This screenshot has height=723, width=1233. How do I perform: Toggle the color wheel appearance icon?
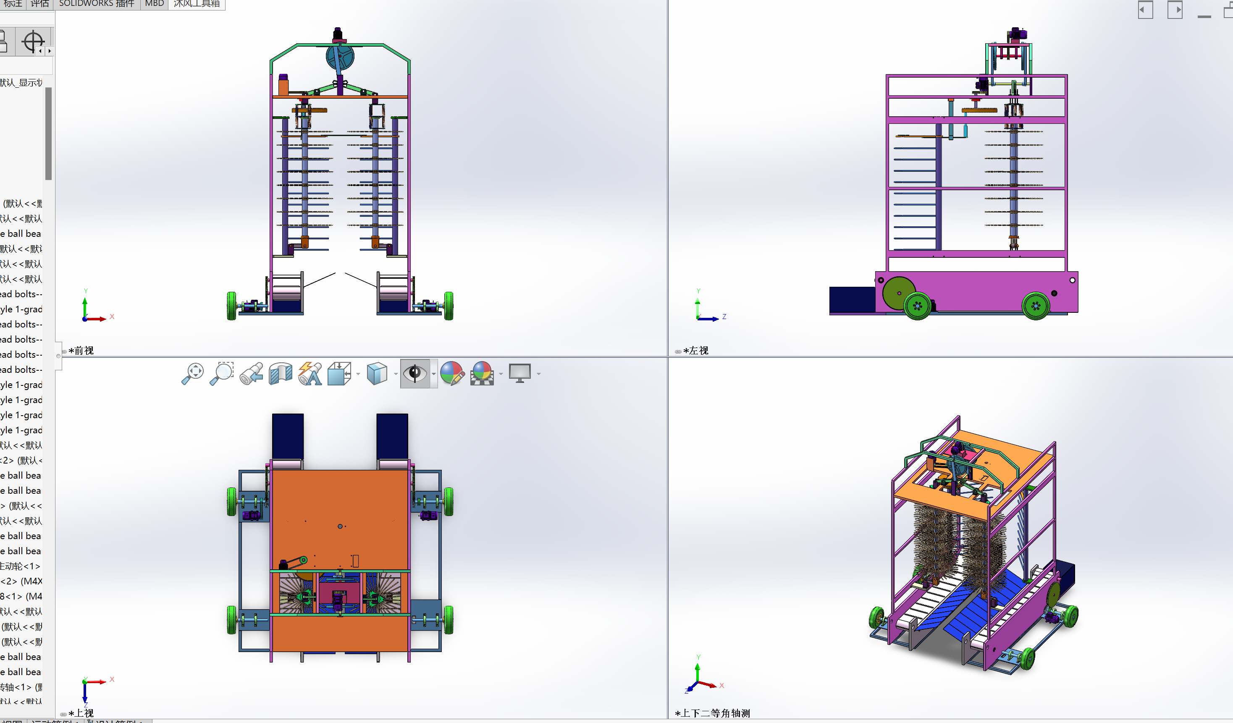click(x=453, y=374)
